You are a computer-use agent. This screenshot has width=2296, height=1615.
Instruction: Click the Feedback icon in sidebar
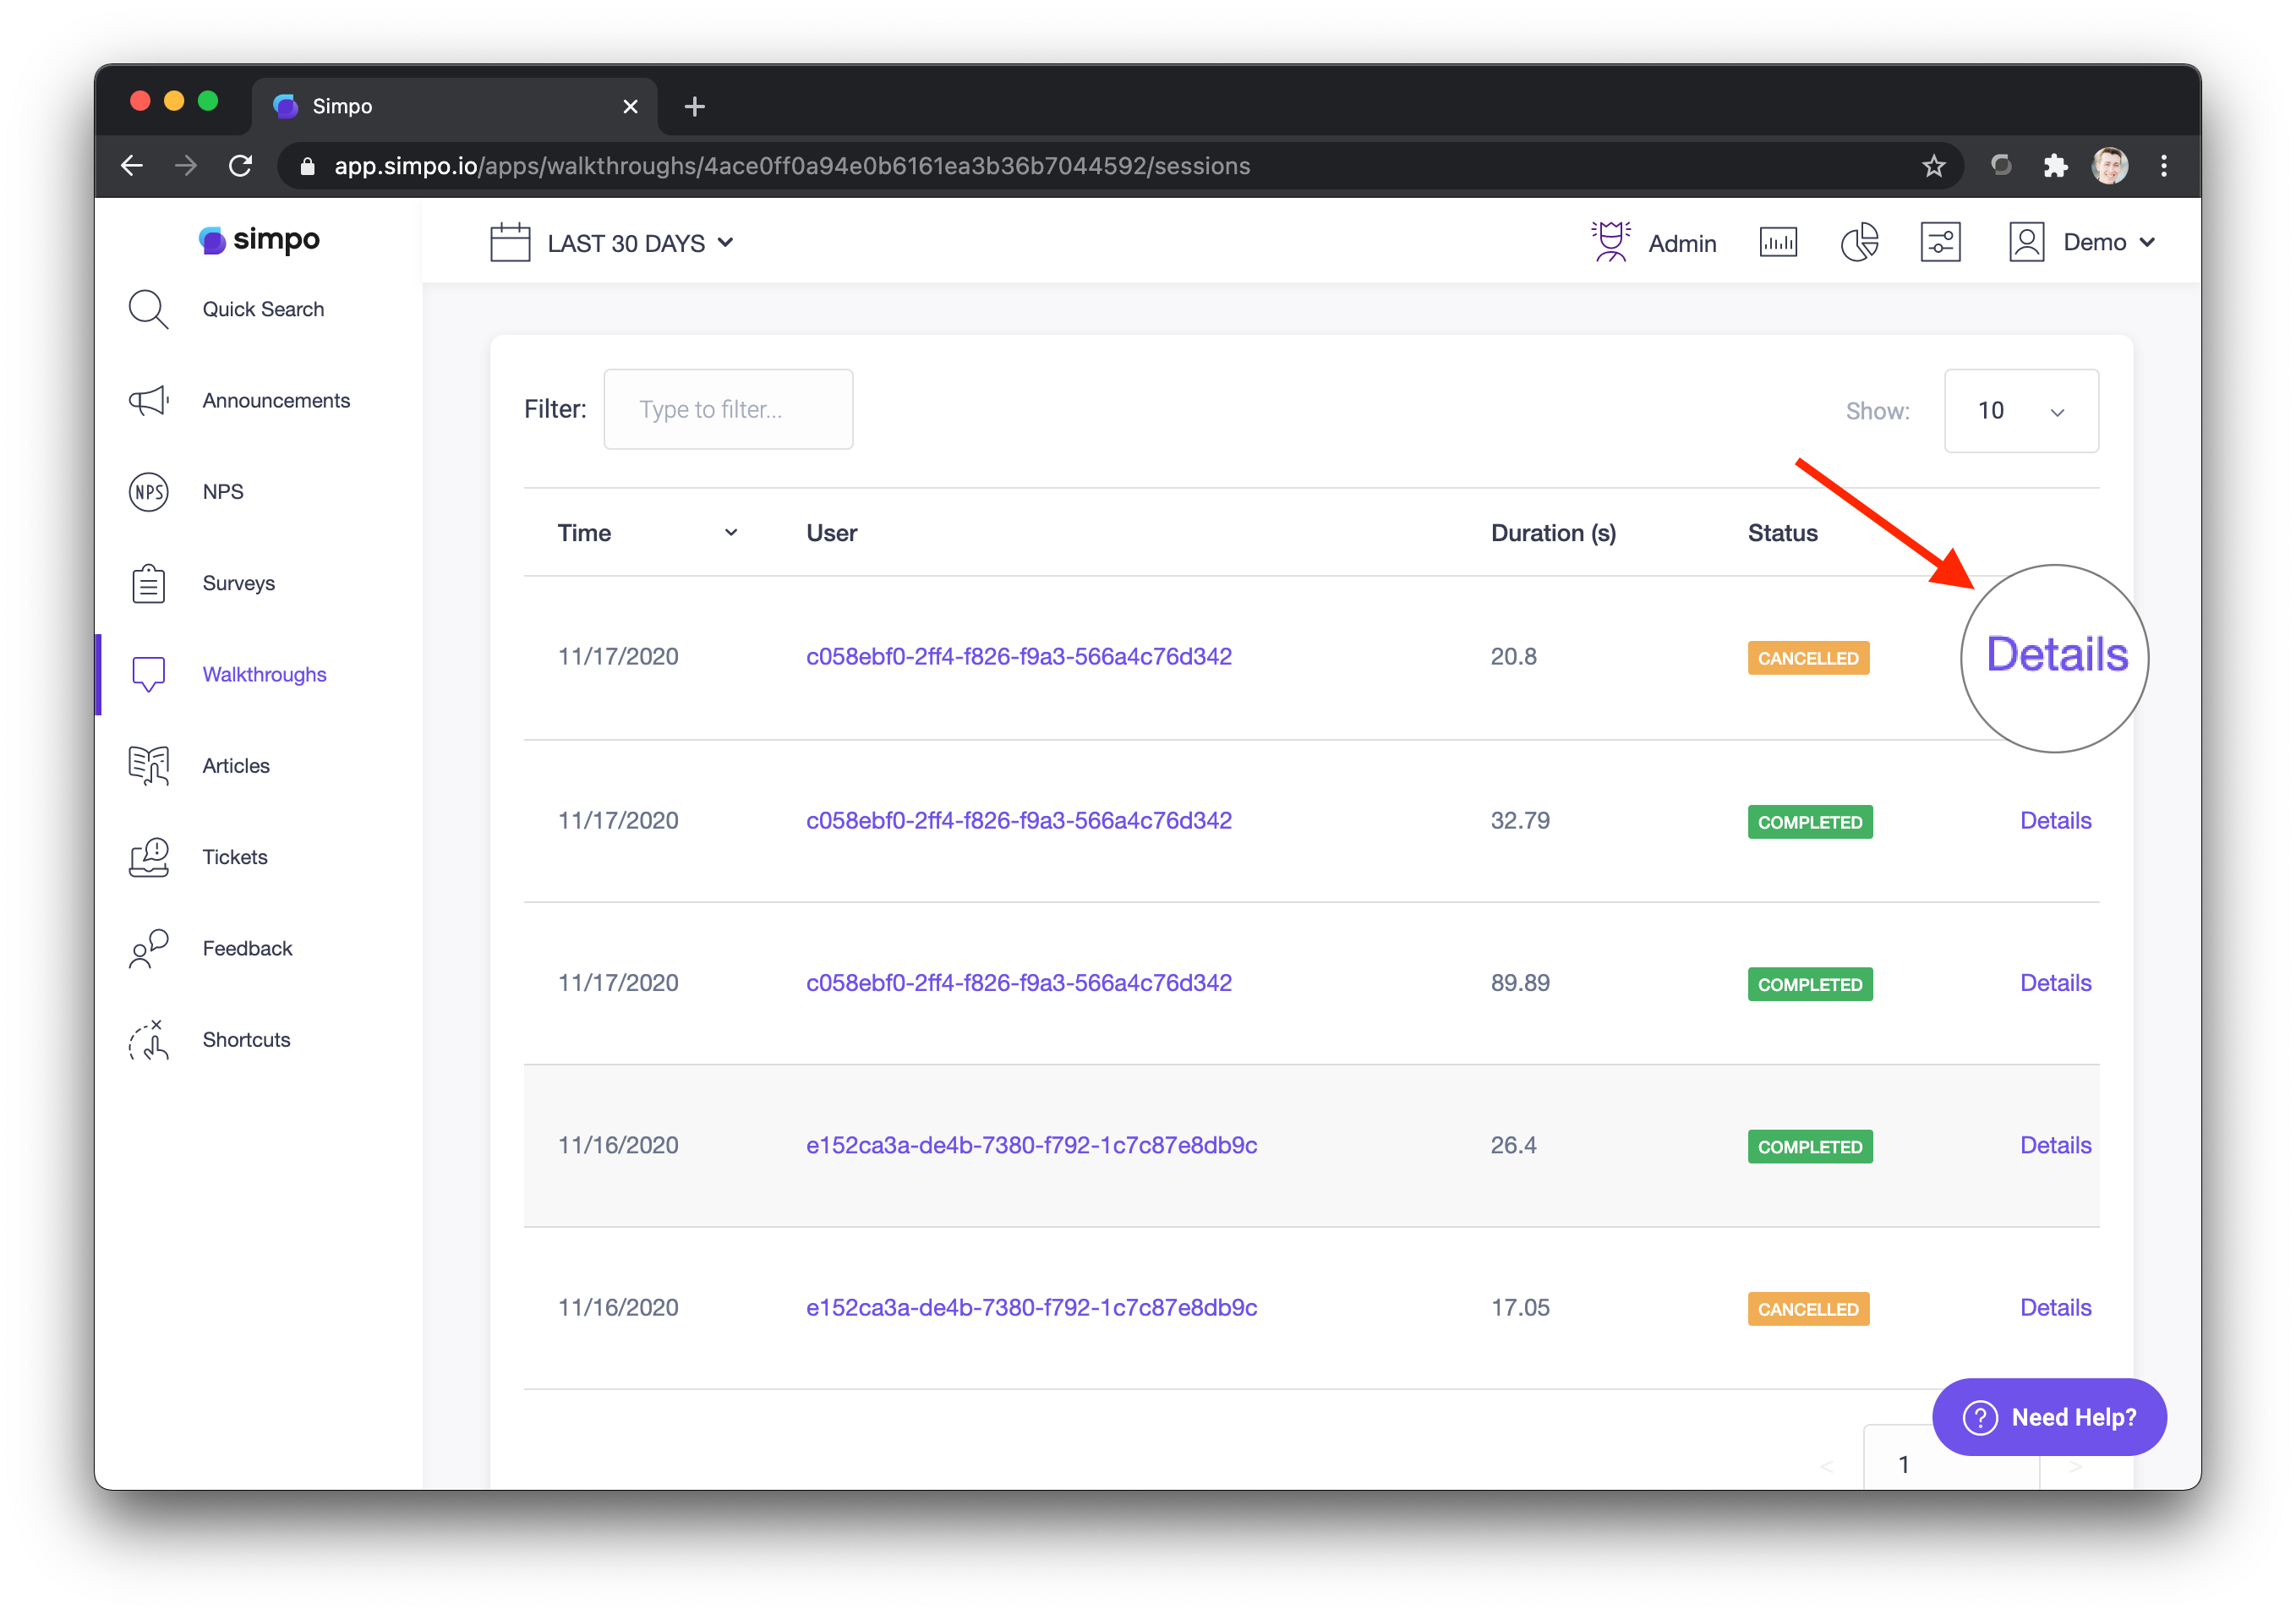(148, 948)
